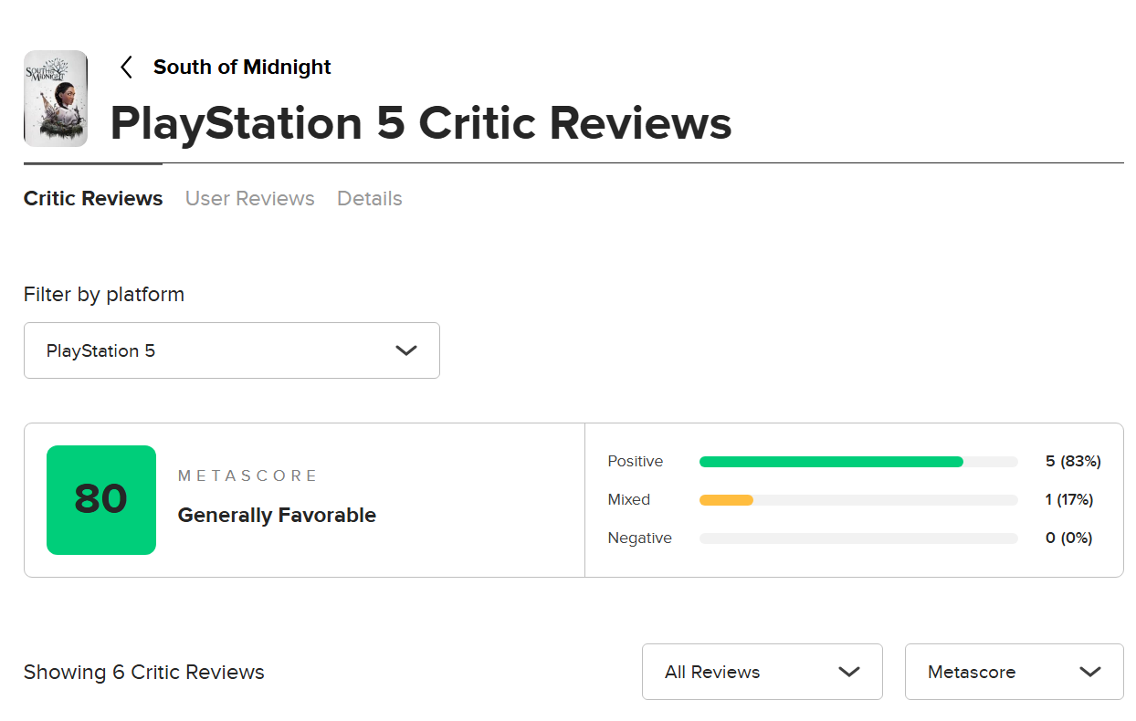Viewport: 1136px width, 721px height.
Task: Click the All Reviews dropdown chevron arrow
Action: click(x=849, y=673)
